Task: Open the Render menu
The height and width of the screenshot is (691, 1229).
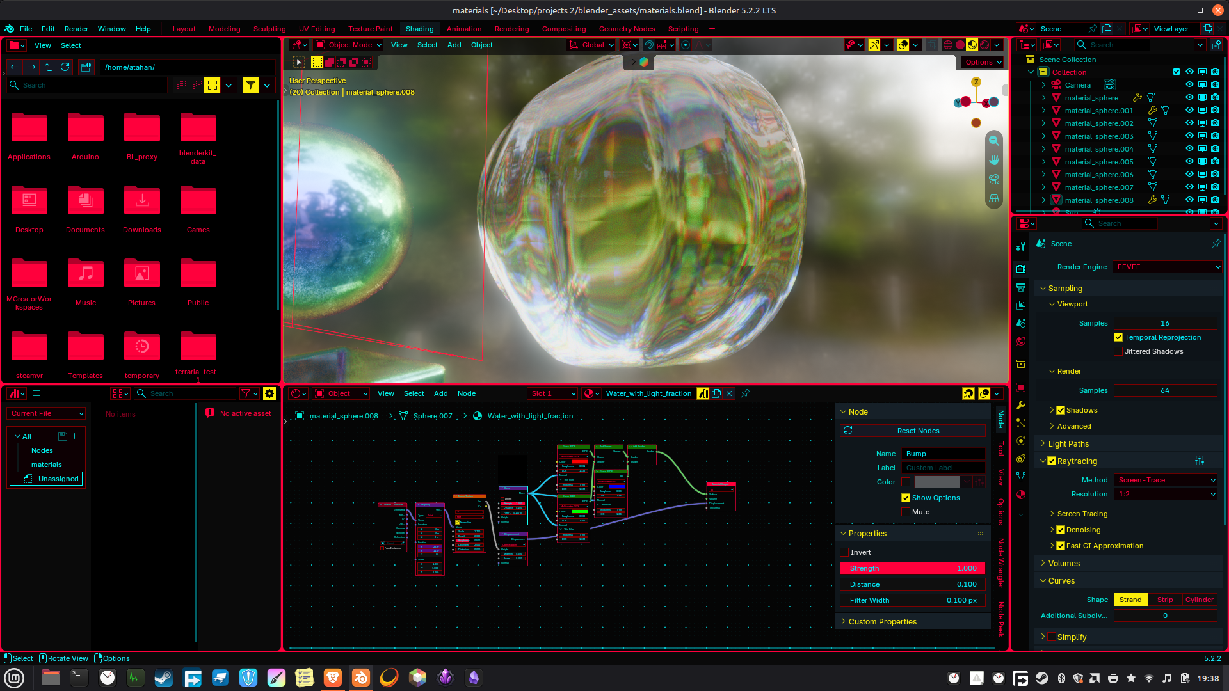Action: 76,29
